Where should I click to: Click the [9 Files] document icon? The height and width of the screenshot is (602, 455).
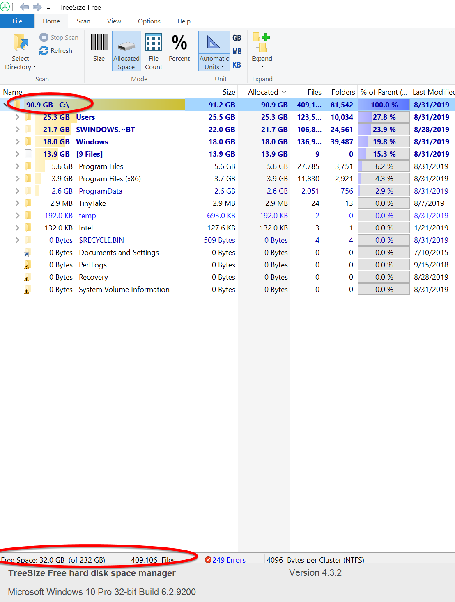pyautogui.click(x=28, y=154)
